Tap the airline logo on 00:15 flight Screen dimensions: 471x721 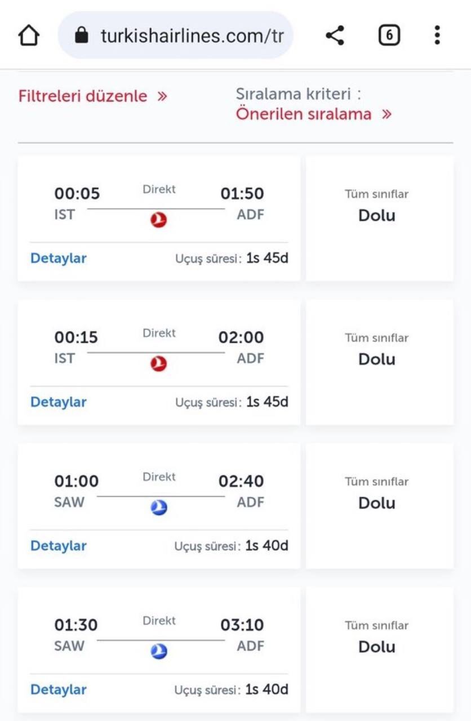coord(159,364)
